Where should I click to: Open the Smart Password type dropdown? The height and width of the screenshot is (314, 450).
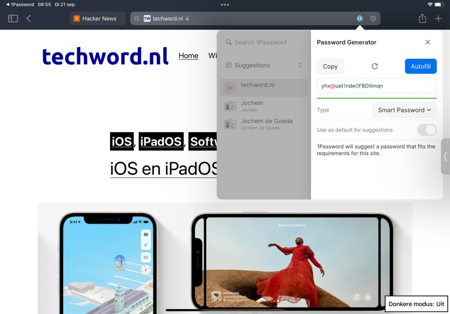coord(404,110)
